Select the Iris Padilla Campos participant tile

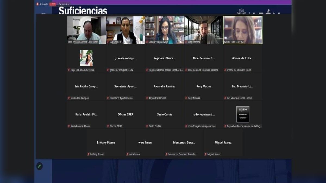86,86
